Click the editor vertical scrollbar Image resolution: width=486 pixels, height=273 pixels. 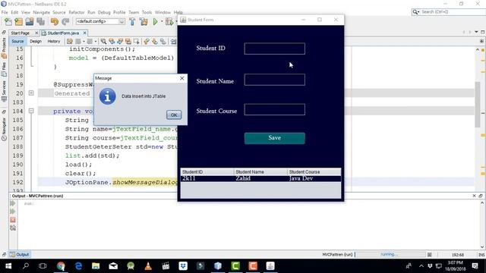coord(478,105)
